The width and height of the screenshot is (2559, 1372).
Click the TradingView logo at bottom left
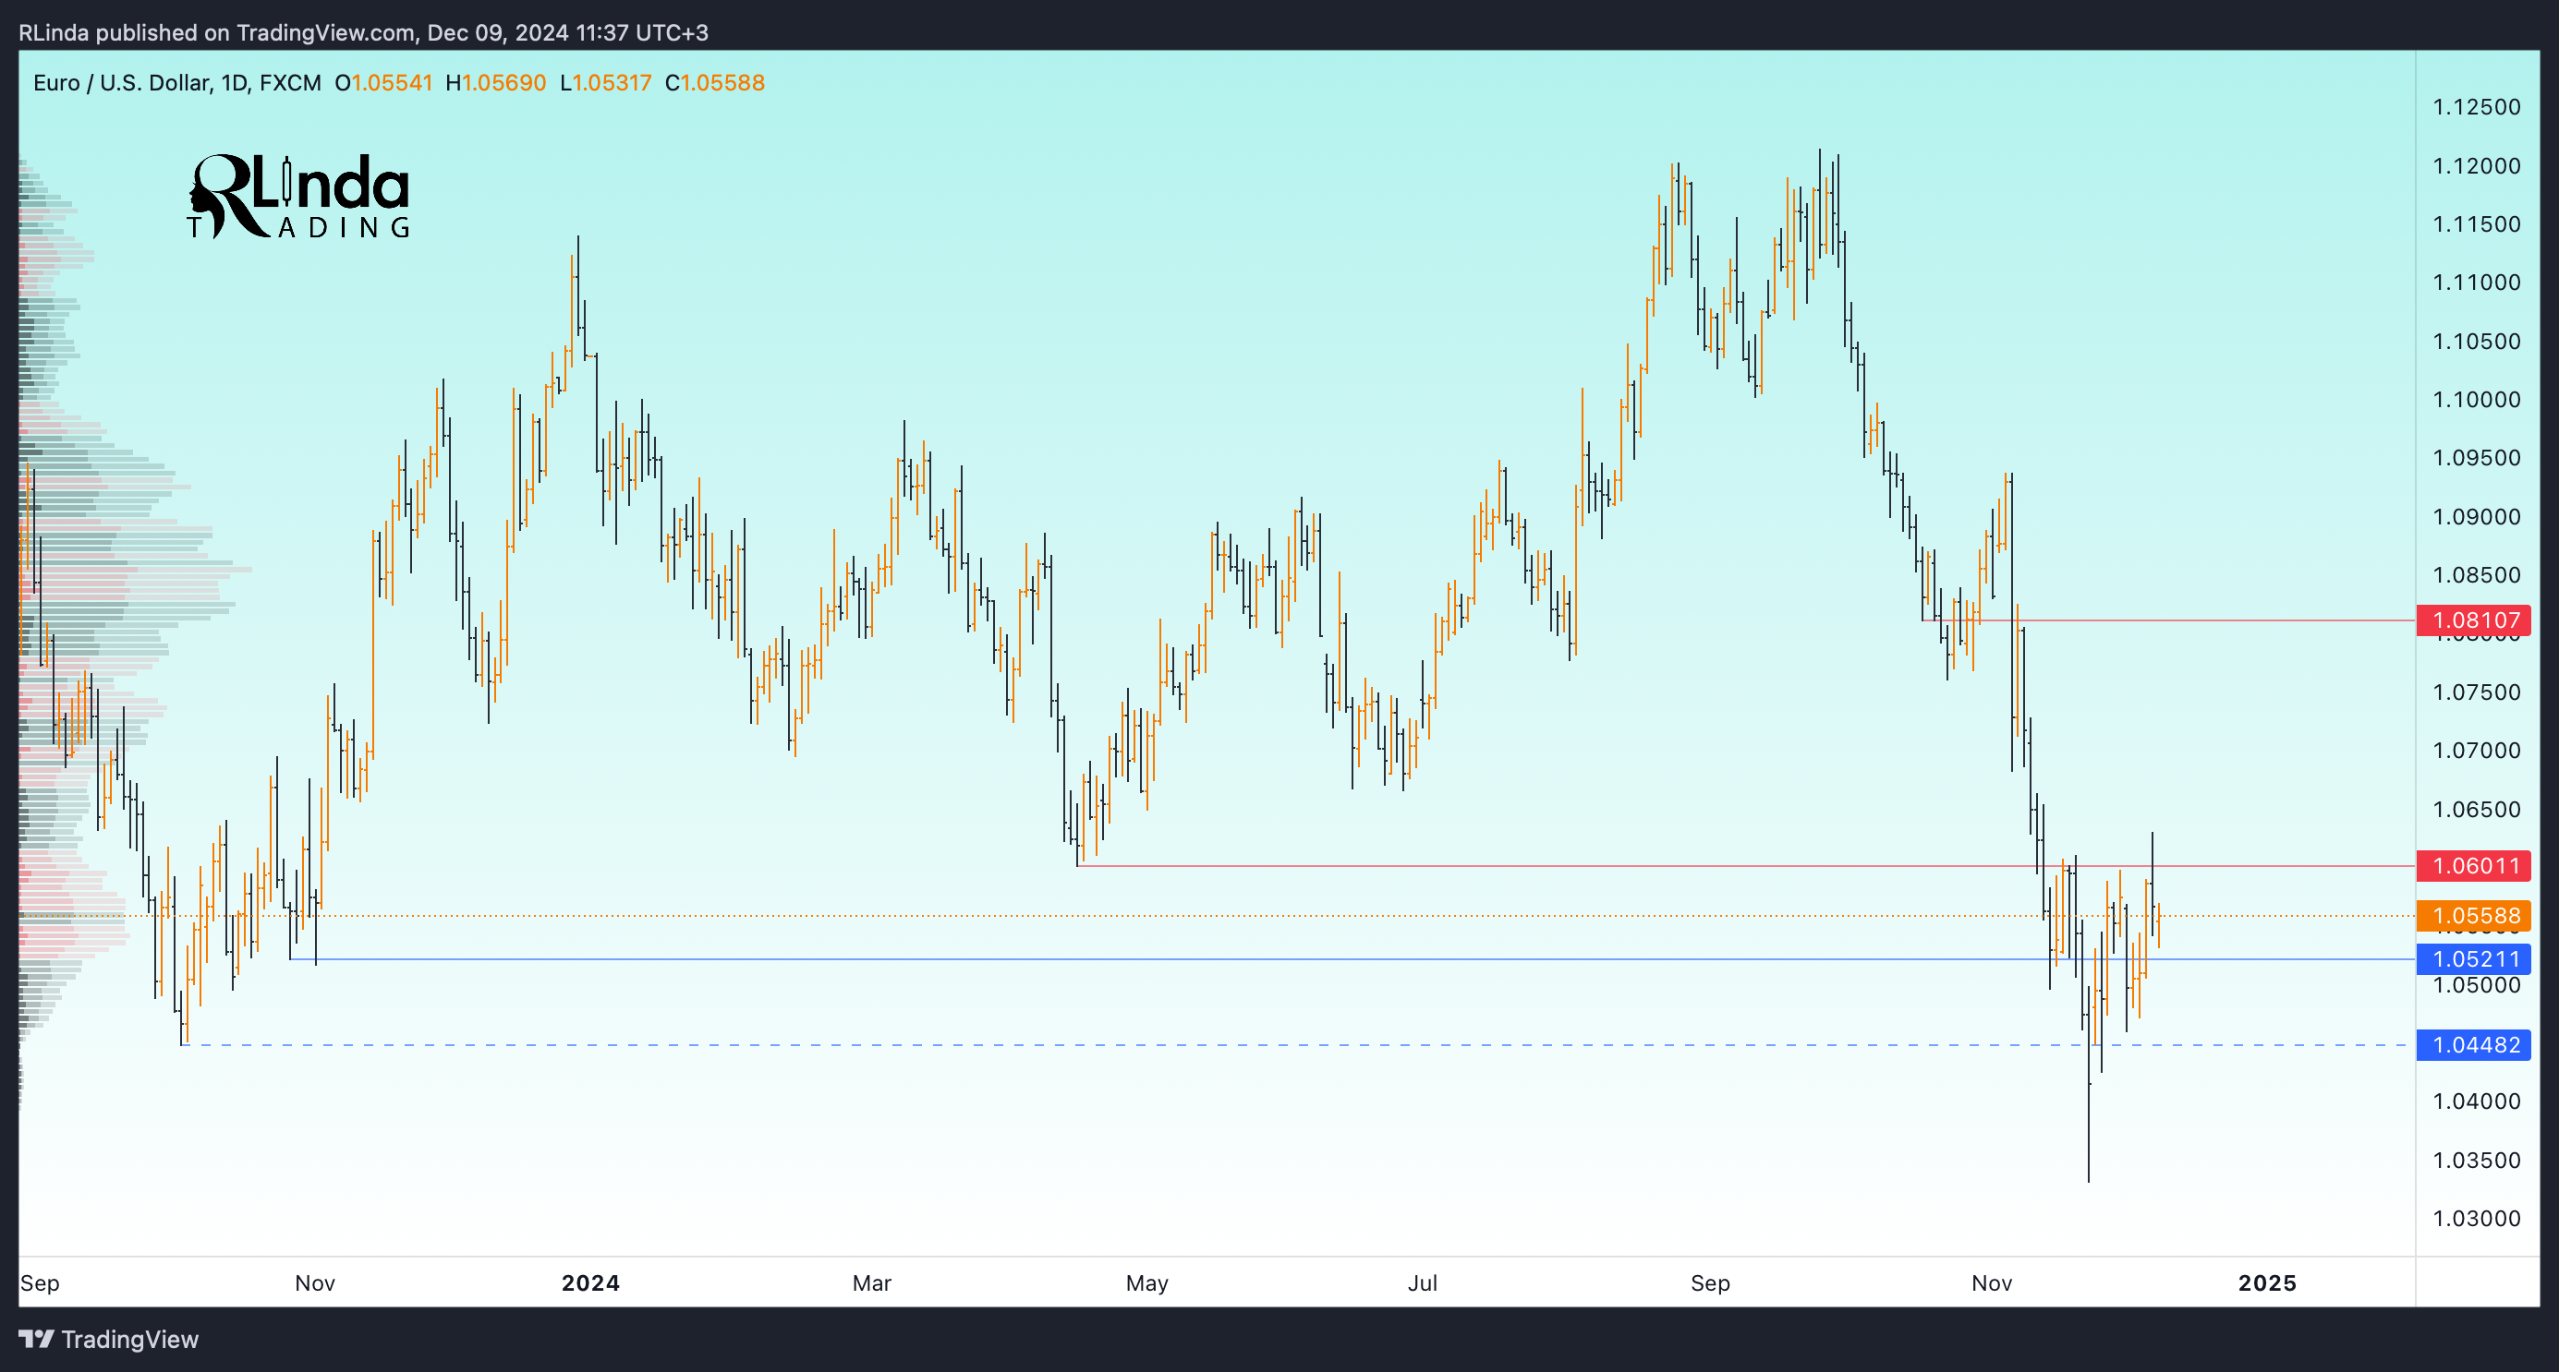(x=109, y=1340)
